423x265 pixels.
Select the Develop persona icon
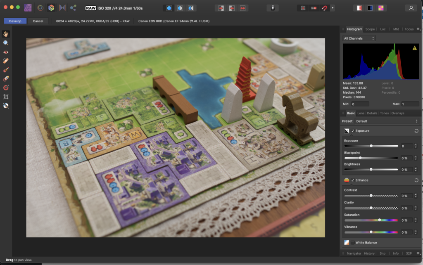tap(51, 8)
